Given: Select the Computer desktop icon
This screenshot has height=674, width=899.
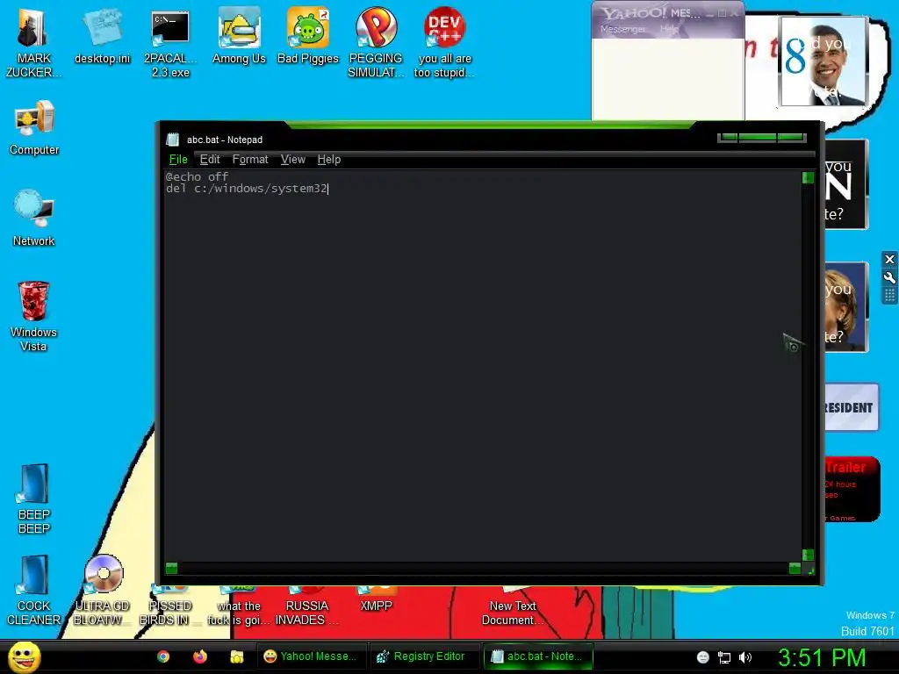Looking at the screenshot, I should point(34,127).
